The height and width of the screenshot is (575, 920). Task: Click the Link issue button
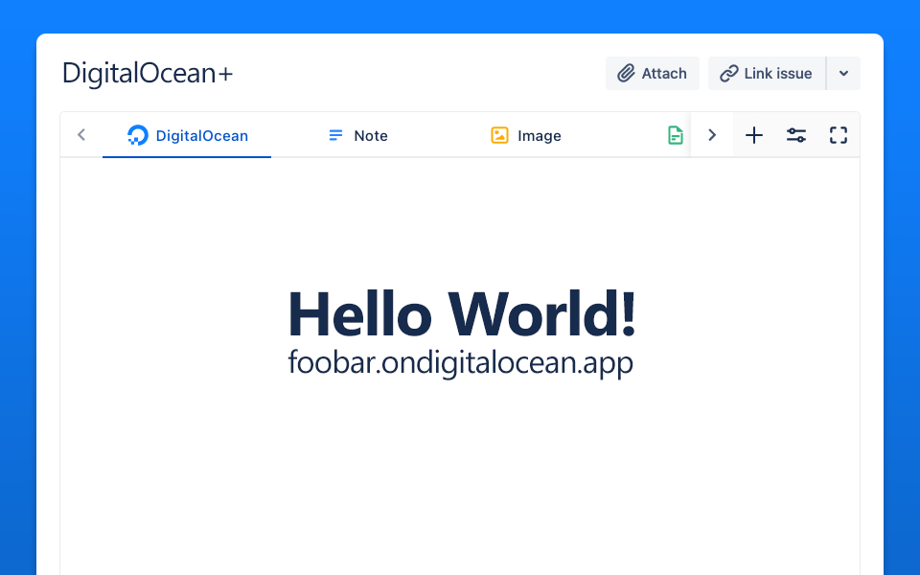pyautogui.click(x=766, y=73)
